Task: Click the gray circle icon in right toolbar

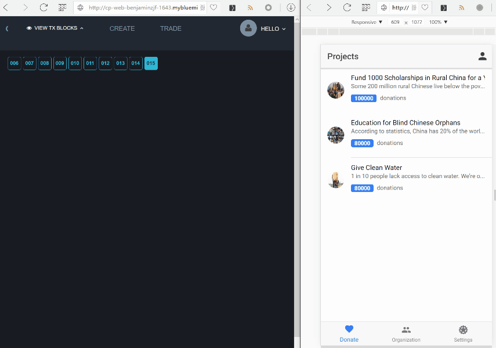Action: point(480,8)
